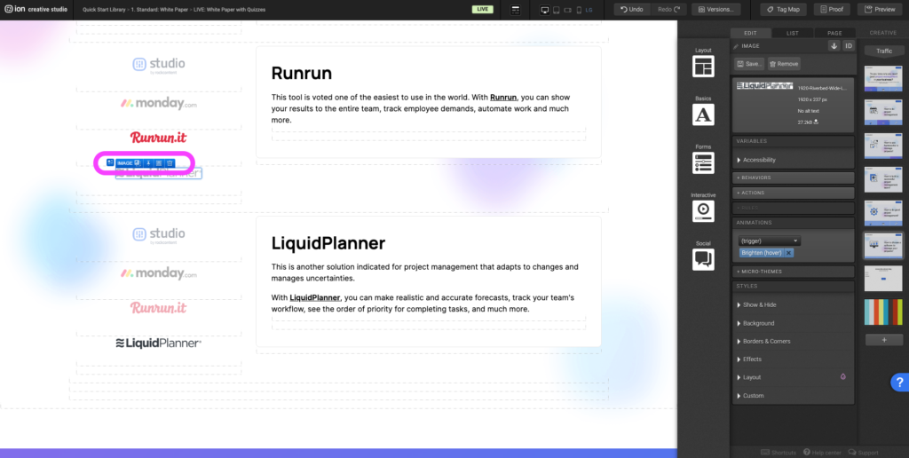
Task: Switch to the LIST tab
Action: 792,33
